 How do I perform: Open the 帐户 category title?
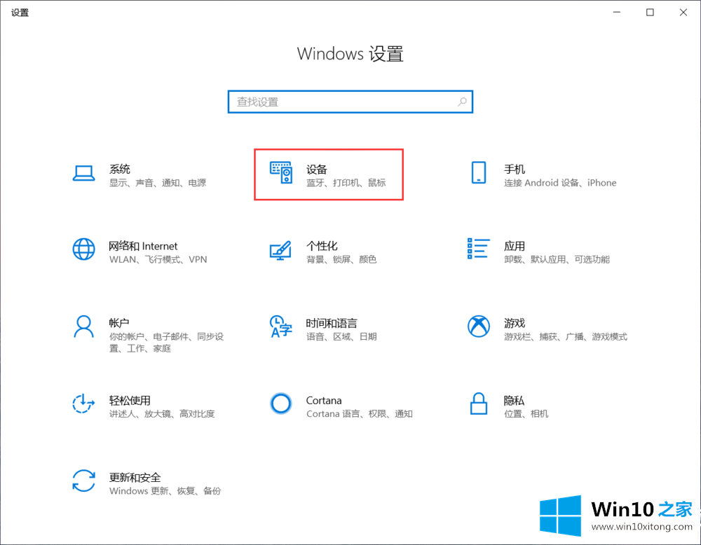(x=119, y=323)
